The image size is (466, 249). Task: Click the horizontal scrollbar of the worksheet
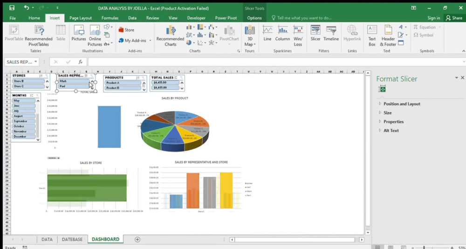295,240
